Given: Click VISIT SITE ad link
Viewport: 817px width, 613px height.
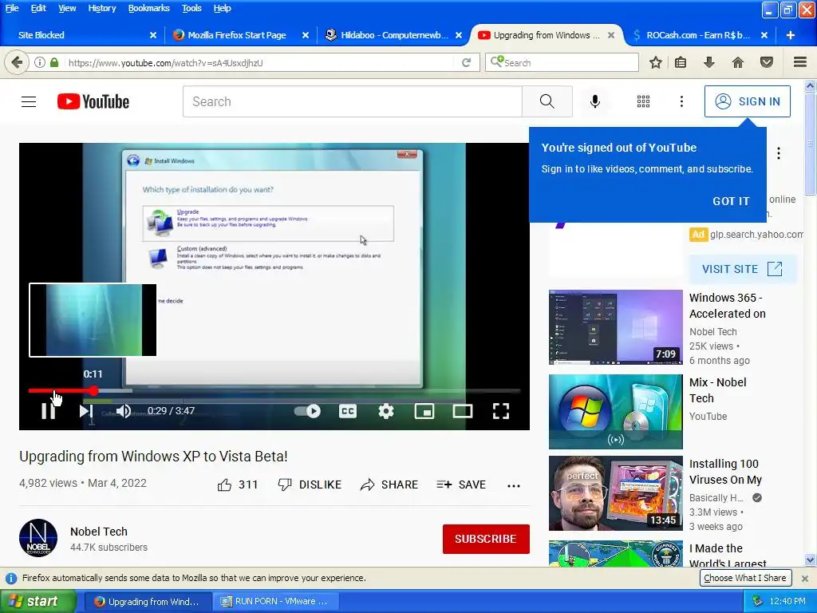Looking at the screenshot, I should point(742,269).
